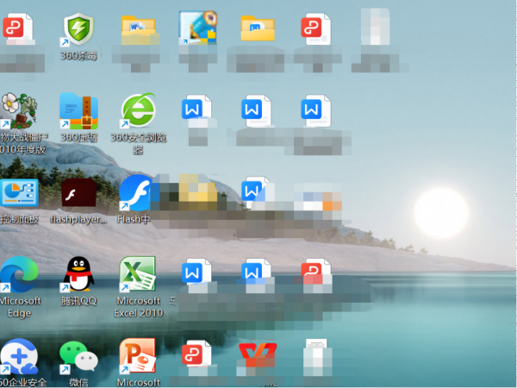Screen dimensions: 517x388
Task: Select the WPS Word file beside Excel 2010
Action: [x=196, y=274]
